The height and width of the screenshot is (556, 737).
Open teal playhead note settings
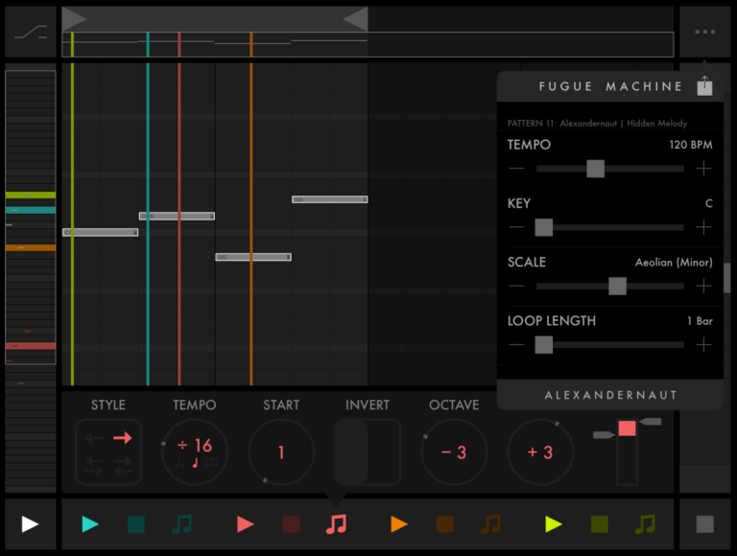click(182, 524)
